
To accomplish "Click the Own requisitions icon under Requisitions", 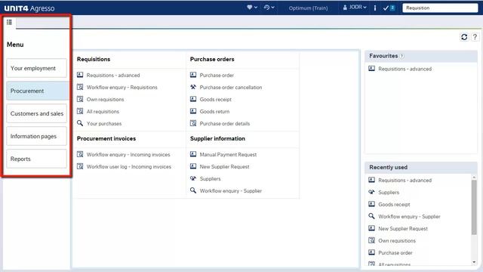I will [80, 99].
